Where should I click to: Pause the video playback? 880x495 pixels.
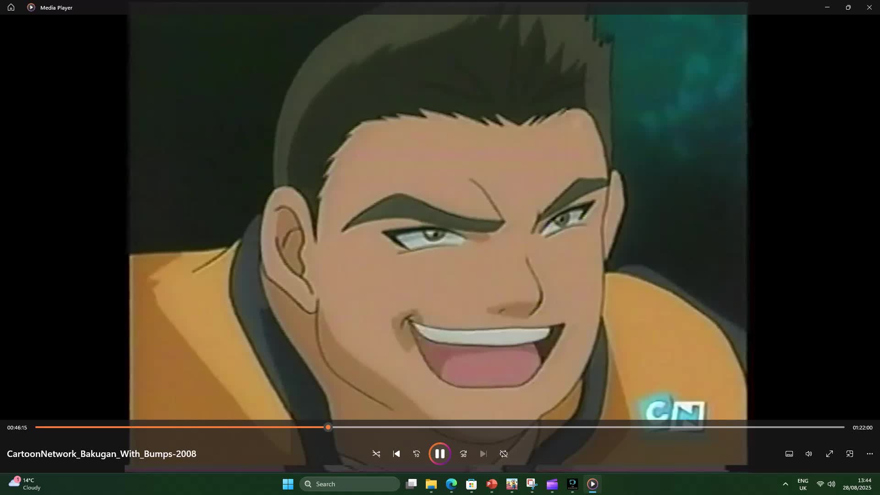click(440, 454)
